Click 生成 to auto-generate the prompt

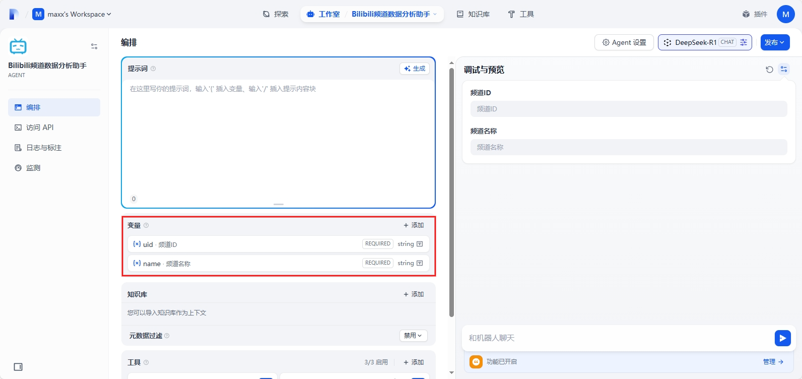click(415, 69)
